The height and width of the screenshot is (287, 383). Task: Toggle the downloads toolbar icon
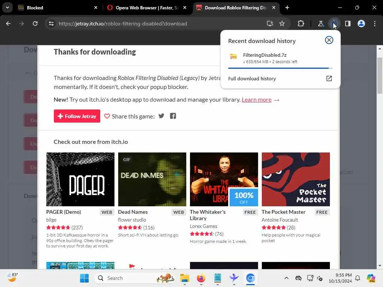334,24
